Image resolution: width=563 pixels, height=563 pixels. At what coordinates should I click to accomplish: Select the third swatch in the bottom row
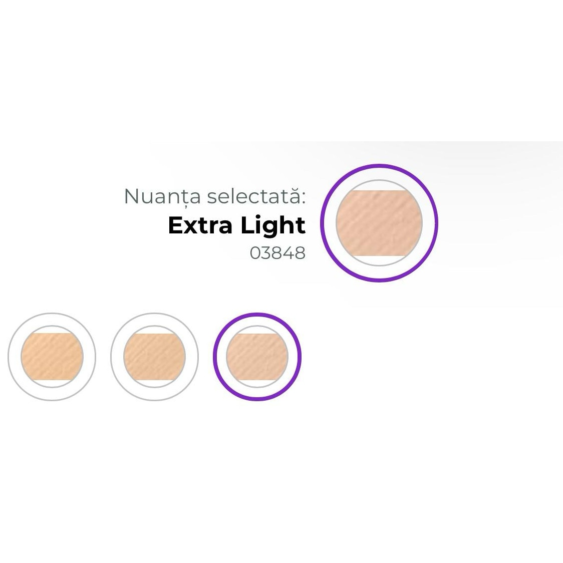tap(257, 357)
